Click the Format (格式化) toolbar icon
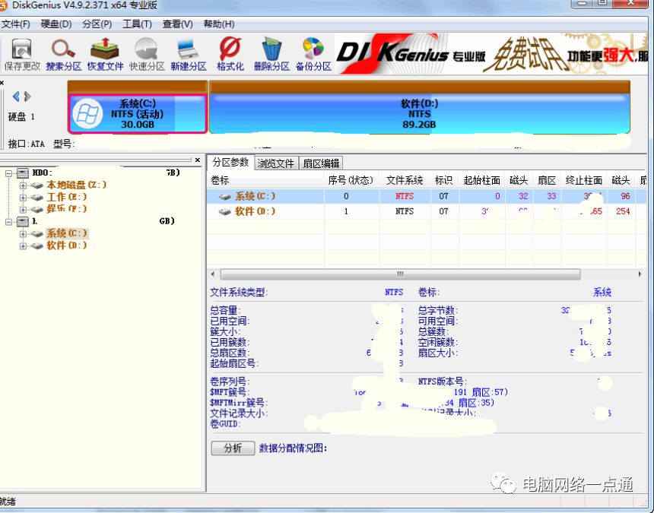 click(230, 54)
